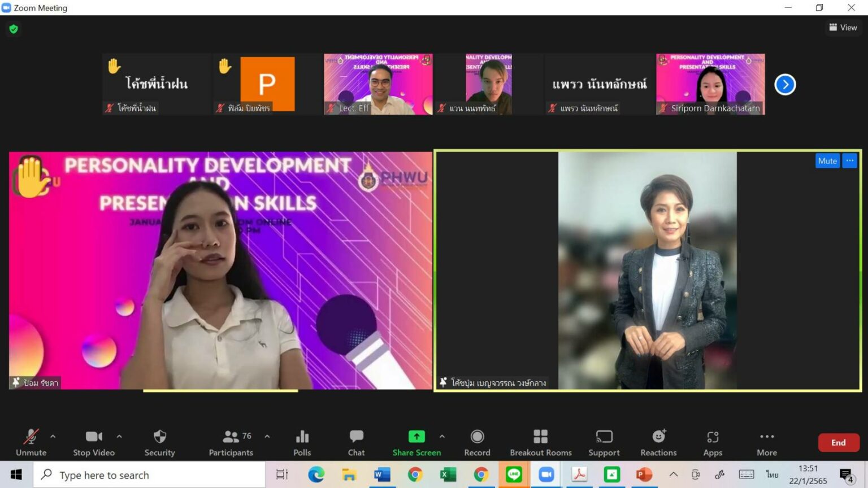Open the Chat panel
Image resolution: width=868 pixels, height=488 pixels.
tap(356, 442)
